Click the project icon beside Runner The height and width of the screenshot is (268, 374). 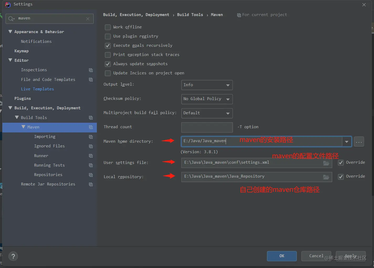click(91, 156)
